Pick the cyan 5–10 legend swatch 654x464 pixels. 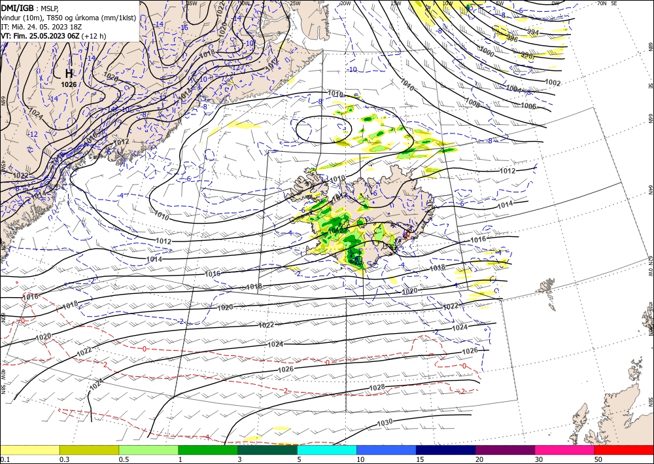coord(327,450)
